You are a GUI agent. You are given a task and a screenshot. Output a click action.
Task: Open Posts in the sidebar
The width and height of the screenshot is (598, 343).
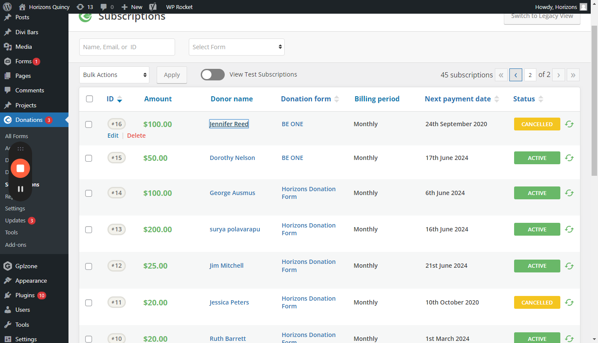coord(22,18)
